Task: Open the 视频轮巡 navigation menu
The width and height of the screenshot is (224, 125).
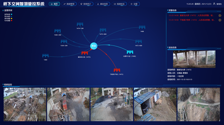Action: [x=119, y=4]
